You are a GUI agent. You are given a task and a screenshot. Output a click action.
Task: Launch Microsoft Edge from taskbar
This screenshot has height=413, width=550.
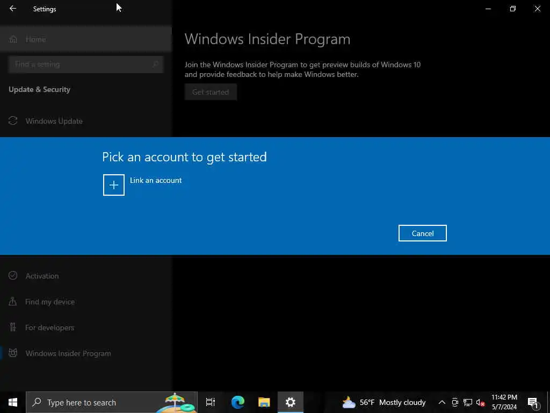tap(238, 402)
